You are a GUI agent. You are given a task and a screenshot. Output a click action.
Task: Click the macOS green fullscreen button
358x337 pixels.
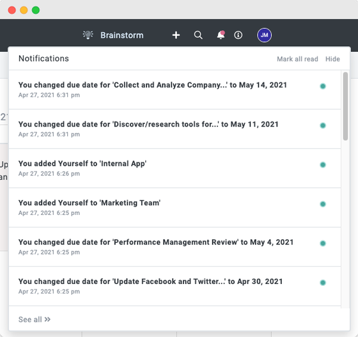pos(36,10)
